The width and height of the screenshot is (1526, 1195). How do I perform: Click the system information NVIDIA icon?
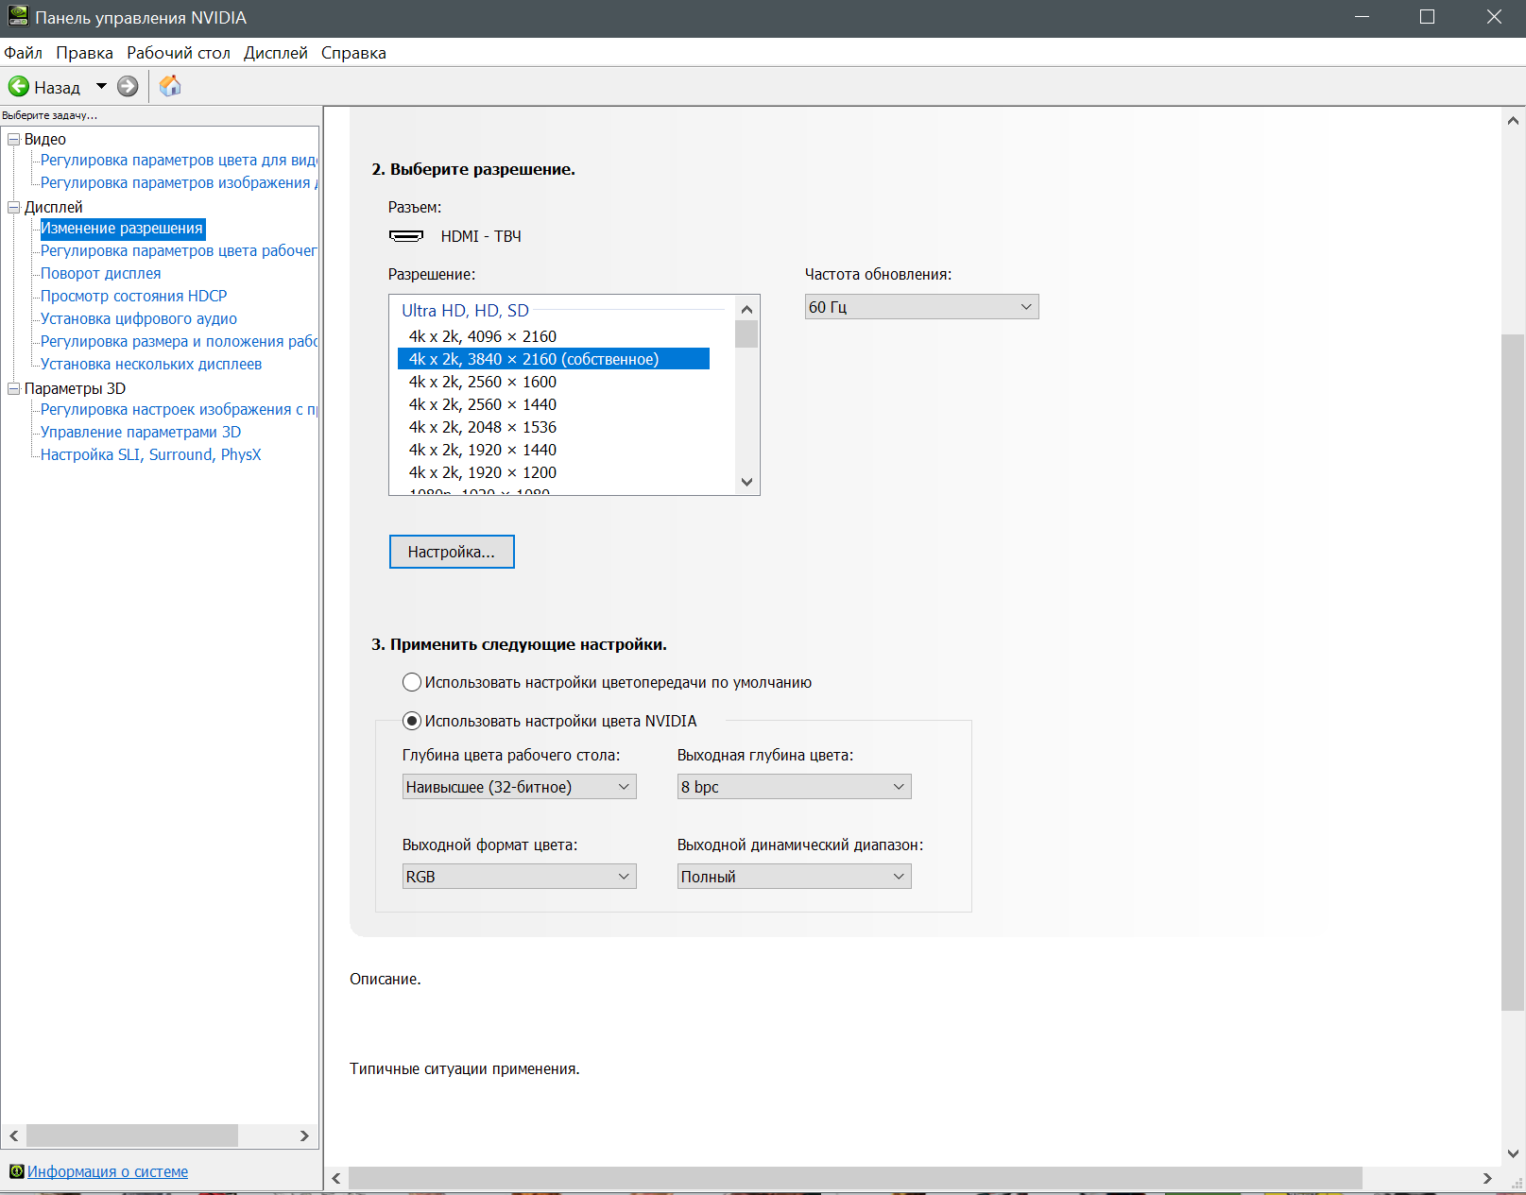pos(16,1171)
